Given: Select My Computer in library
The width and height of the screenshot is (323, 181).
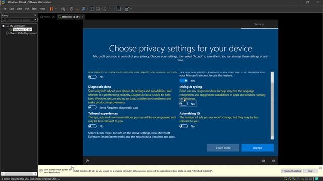Looking at the screenshot, I should point(17,26).
